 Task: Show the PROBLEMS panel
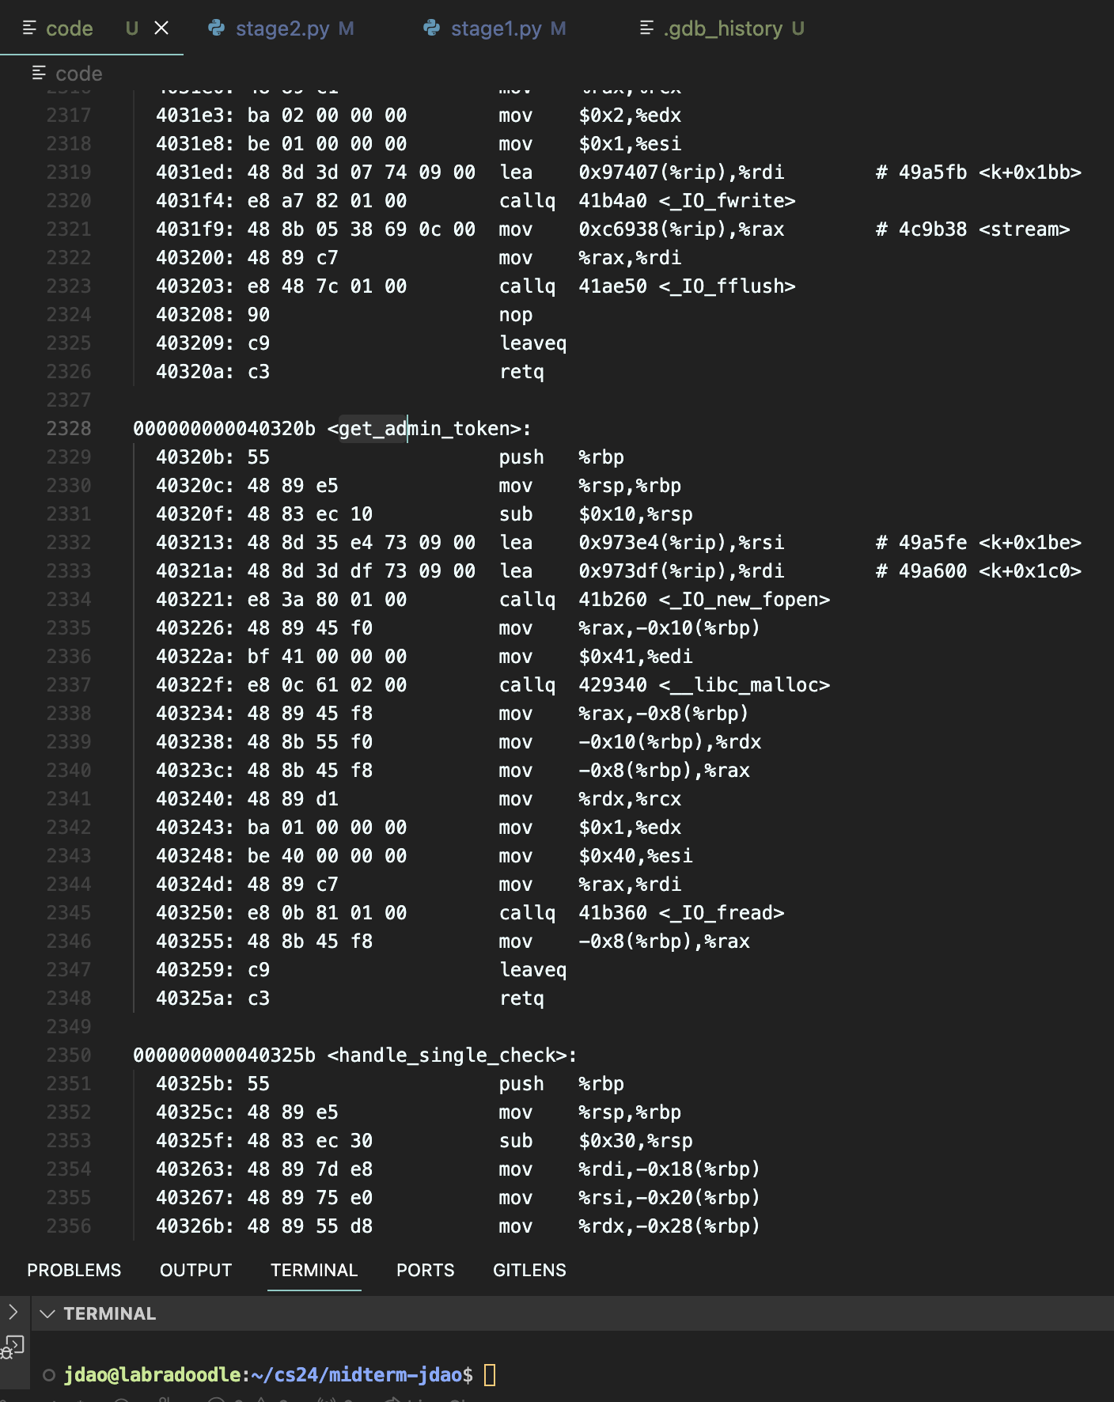click(x=74, y=1270)
